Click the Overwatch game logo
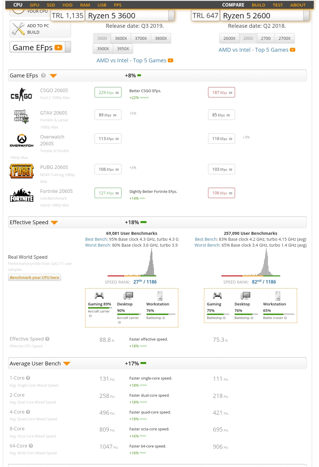 click(22, 140)
